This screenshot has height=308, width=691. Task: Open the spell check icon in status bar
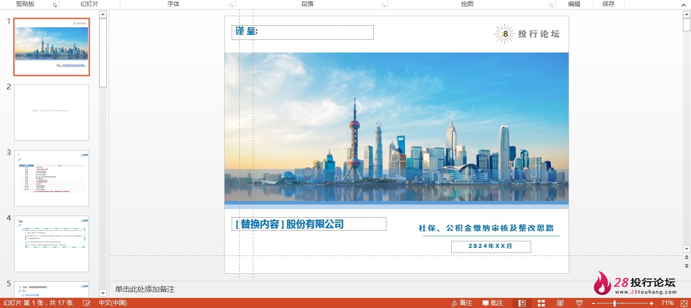coord(87,303)
